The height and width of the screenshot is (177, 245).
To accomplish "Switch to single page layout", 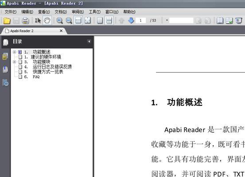I will point(100,21).
